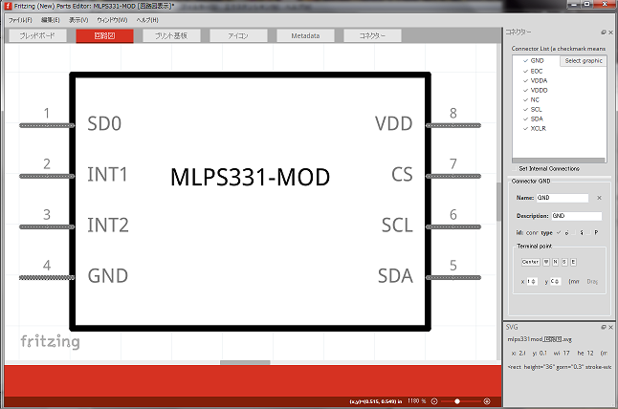Click pin 7 connector line for CS

453,177
